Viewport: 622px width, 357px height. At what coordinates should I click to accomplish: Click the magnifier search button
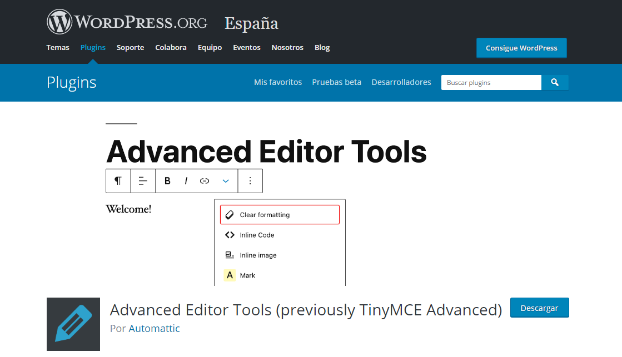coord(555,82)
